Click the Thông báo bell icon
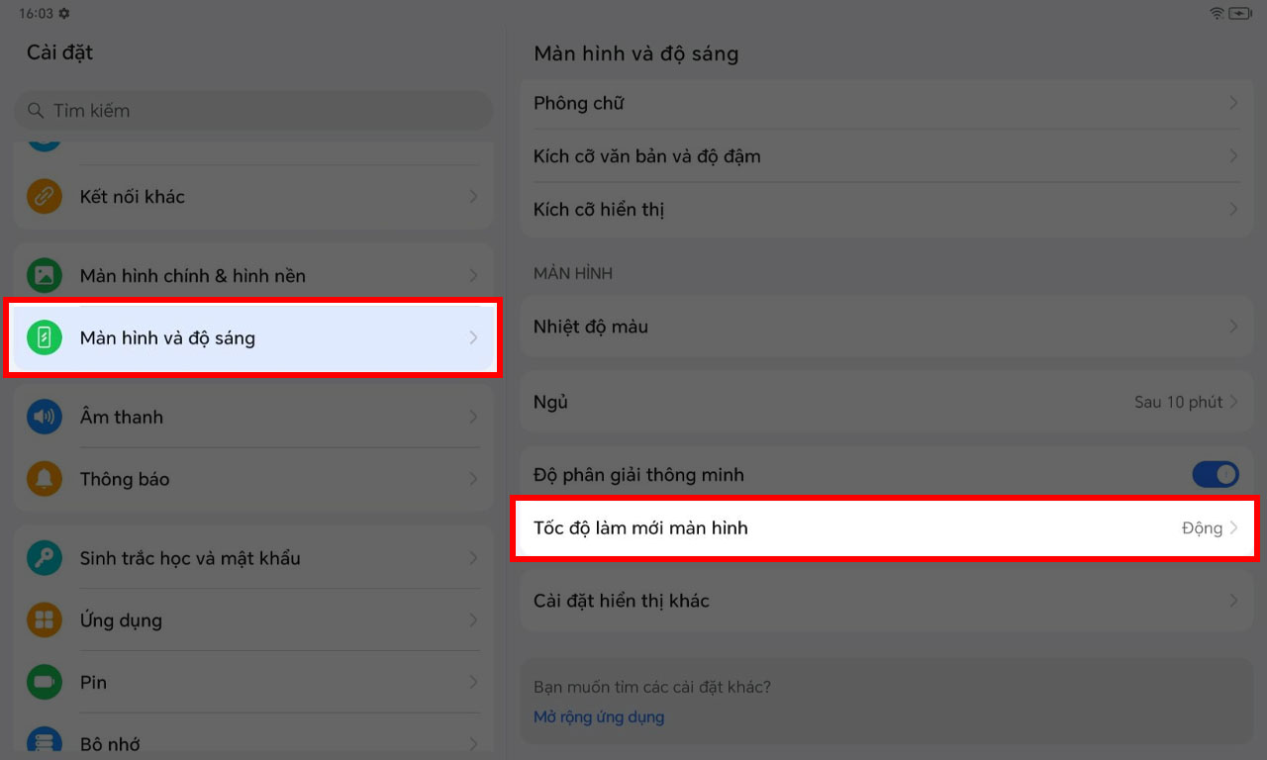This screenshot has width=1267, height=760. (x=44, y=479)
